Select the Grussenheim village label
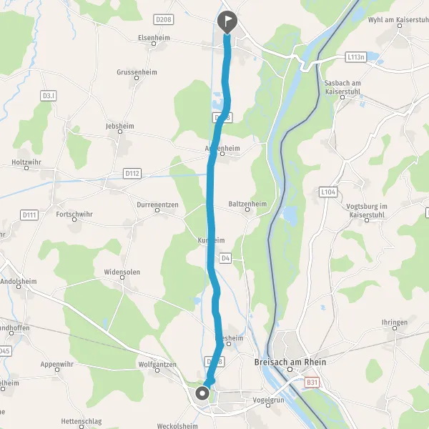The height and width of the screenshot is (429, 429). pos(137,72)
